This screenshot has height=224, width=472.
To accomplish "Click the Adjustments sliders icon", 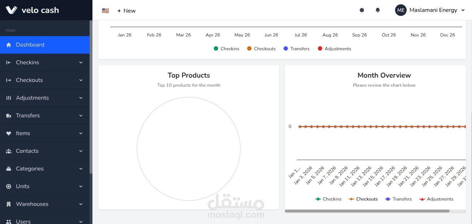I will click(x=8, y=98).
